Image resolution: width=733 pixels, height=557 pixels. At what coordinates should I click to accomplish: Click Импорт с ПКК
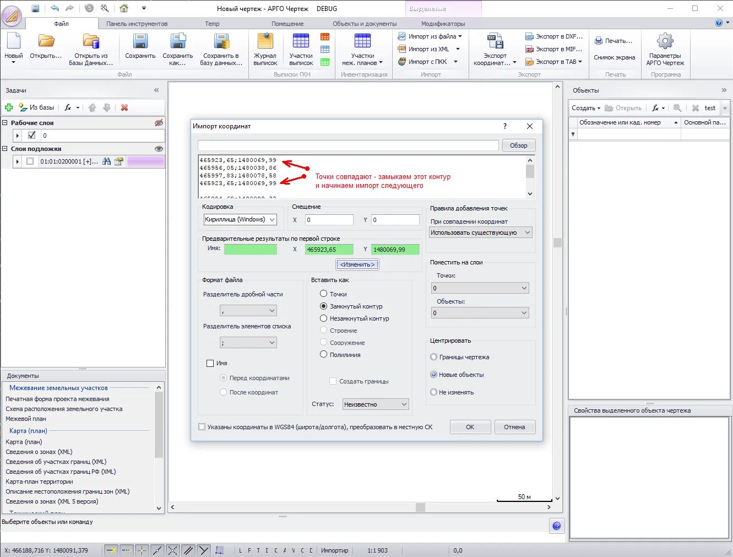[427, 62]
